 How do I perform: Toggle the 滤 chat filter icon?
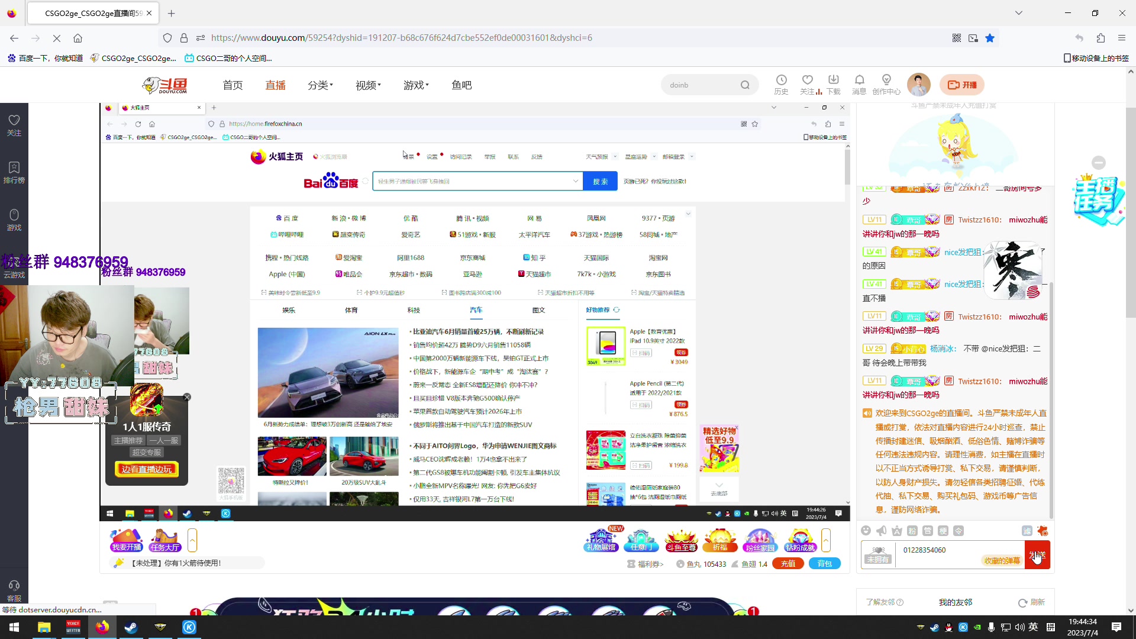(x=1027, y=531)
